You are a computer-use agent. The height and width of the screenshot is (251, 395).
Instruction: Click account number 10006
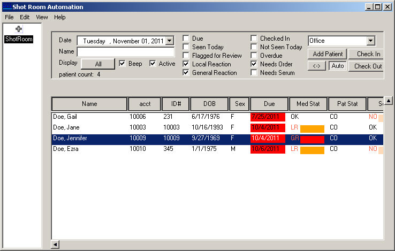point(138,117)
